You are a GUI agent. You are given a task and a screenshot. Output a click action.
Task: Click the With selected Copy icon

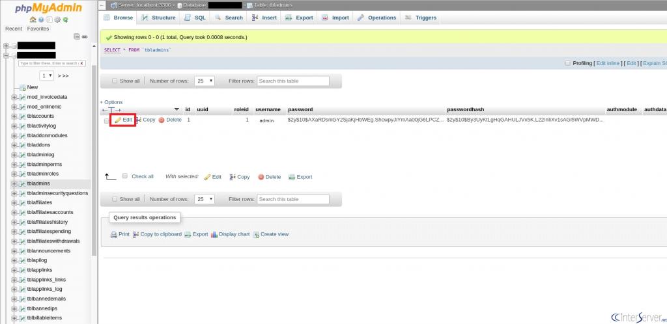[233, 177]
